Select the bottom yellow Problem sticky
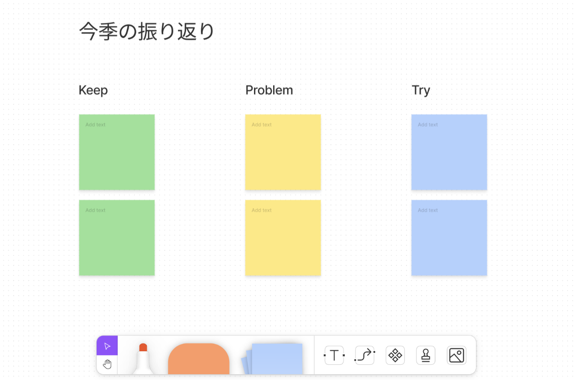 (x=283, y=238)
